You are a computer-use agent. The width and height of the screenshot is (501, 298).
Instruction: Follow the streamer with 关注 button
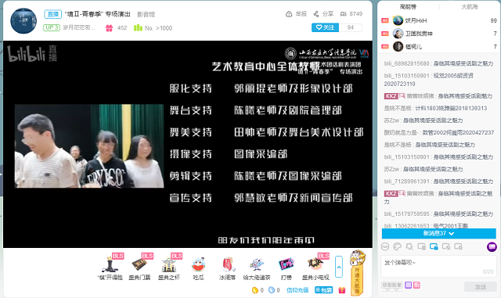coord(325,27)
